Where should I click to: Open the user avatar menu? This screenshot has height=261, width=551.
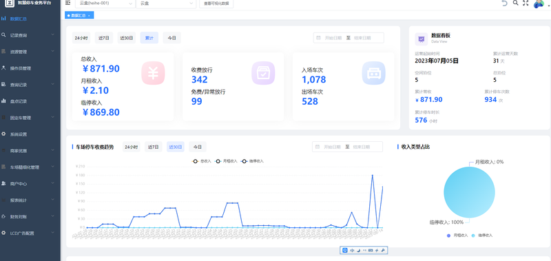click(x=538, y=4)
